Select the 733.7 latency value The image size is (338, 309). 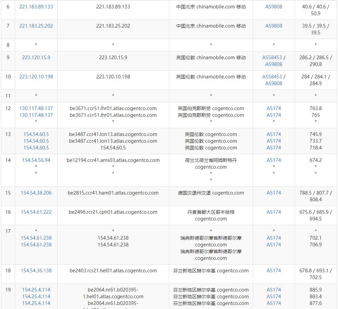(315, 141)
